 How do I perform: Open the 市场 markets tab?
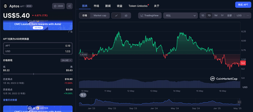(96, 6)
